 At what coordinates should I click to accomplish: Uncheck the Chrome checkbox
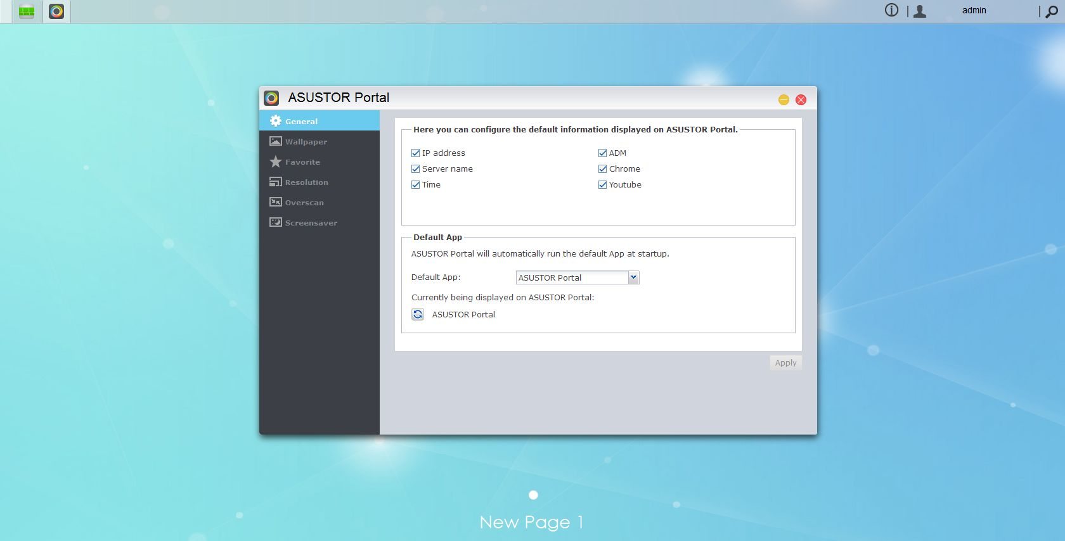pos(602,169)
